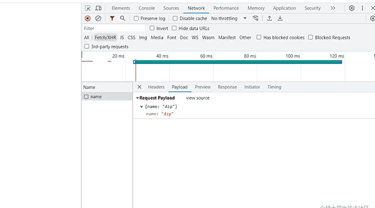Viewport: 375px width, 208px height.
Task: Close the request details pane X
Action: pyautogui.click(x=140, y=87)
